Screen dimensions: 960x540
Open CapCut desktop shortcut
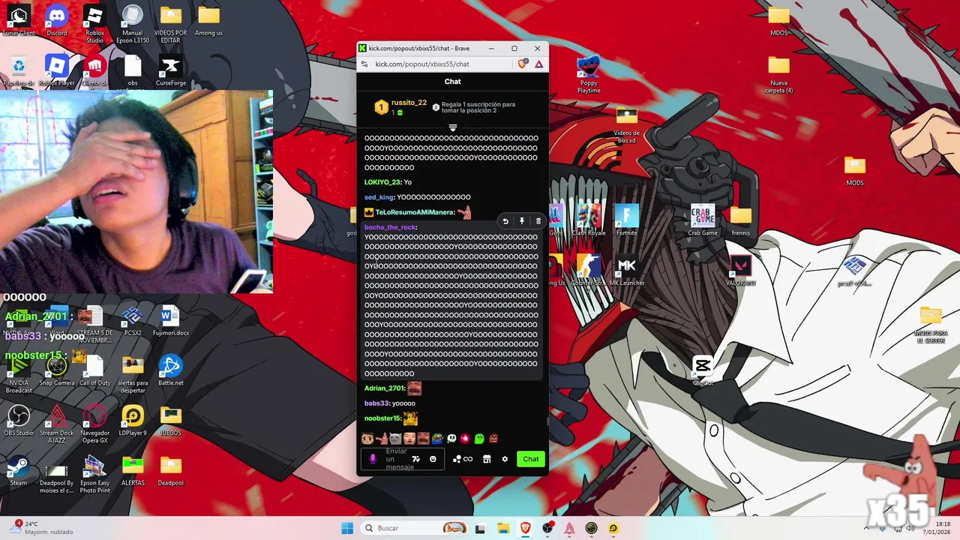click(703, 370)
